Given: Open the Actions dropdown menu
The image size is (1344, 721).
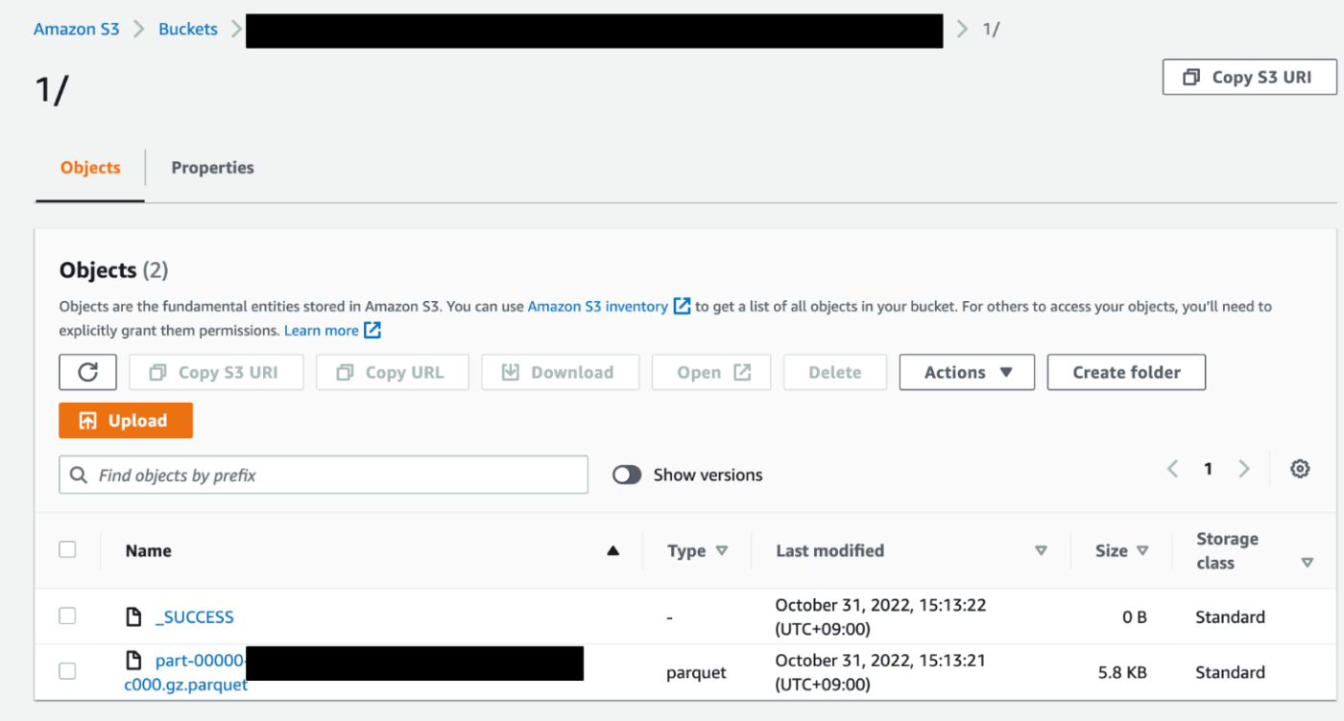Looking at the screenshot, I should pos(967,372).
